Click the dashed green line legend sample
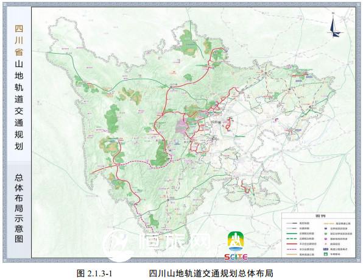Screen dimensions: 363x280 coord(292,239)
